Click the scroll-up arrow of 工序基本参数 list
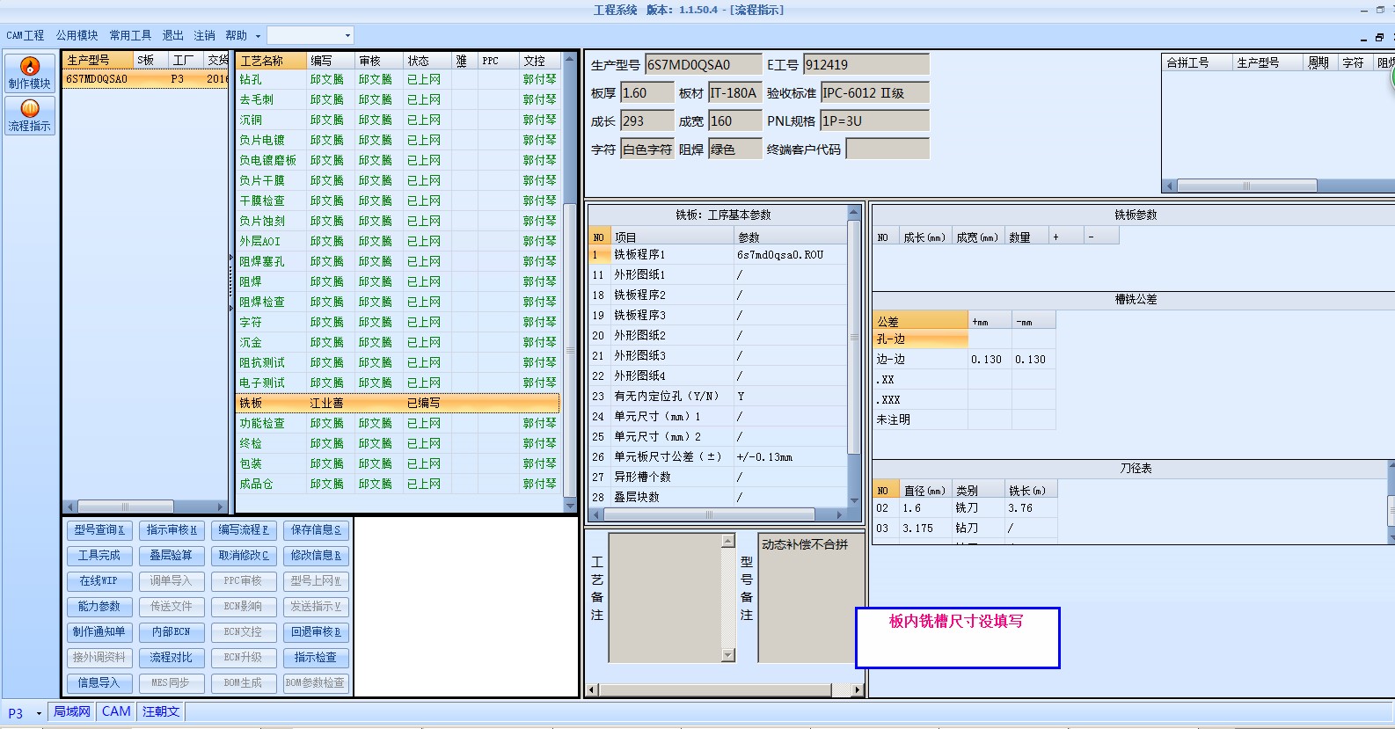This screenshot has width=1395, height=729. coord(853,212)
